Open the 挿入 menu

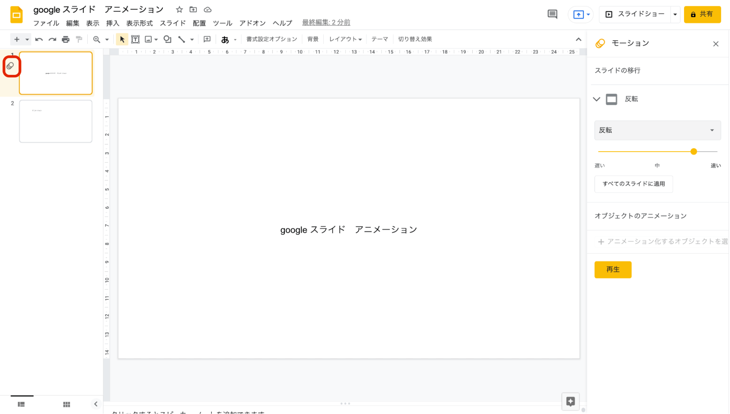tap(112, 23)
